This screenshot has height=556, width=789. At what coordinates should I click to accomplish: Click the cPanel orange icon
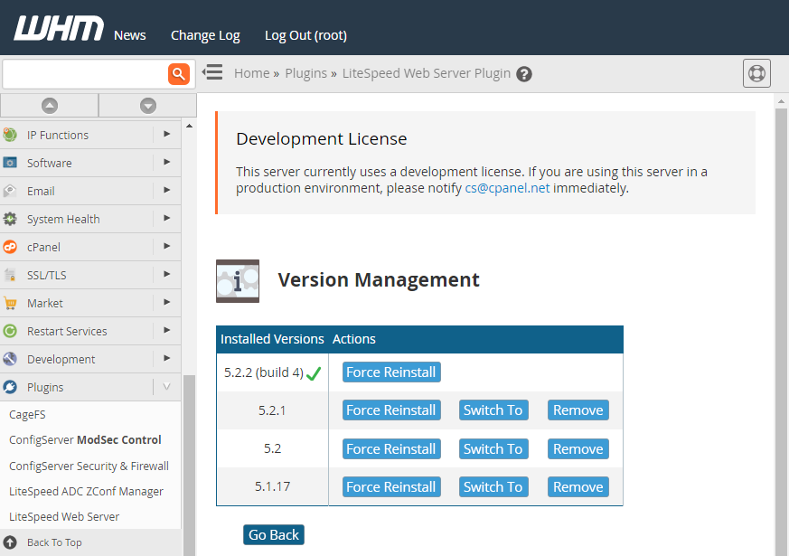coord(10,247)
